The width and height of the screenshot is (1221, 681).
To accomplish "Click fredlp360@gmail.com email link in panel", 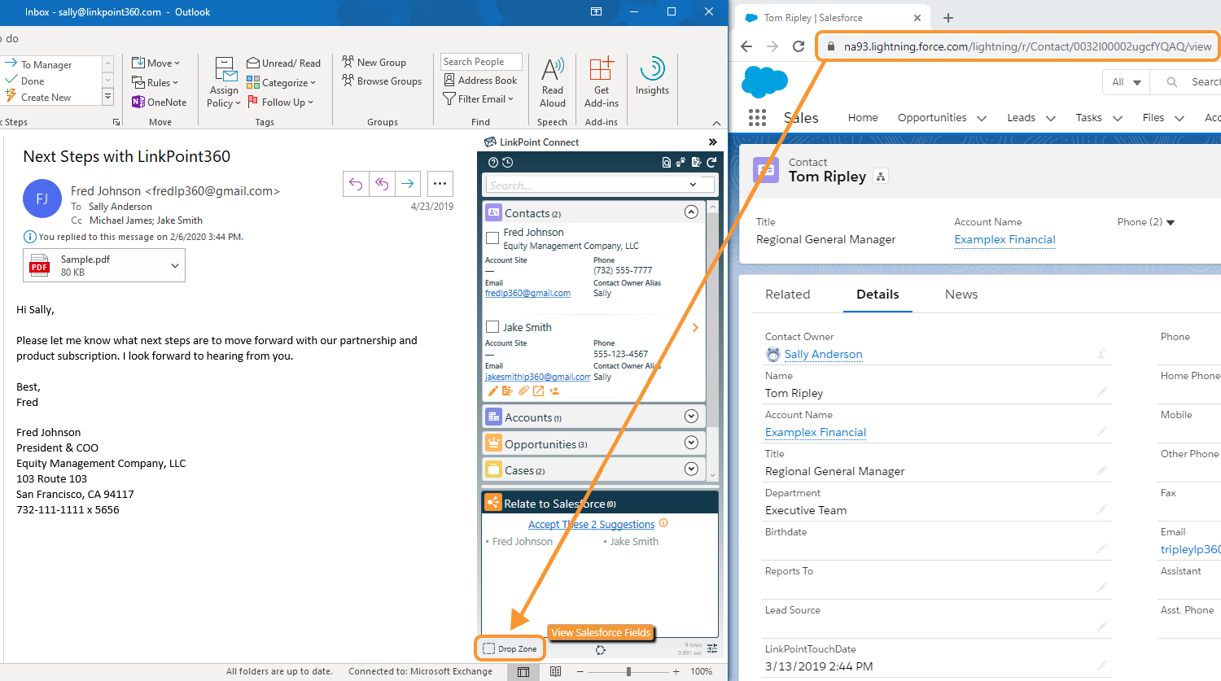I will tap(527, 293).
